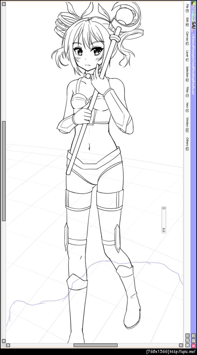Open the Window (W) menu
This screenshot has height=355, width=197.
[x=187, y=125]
